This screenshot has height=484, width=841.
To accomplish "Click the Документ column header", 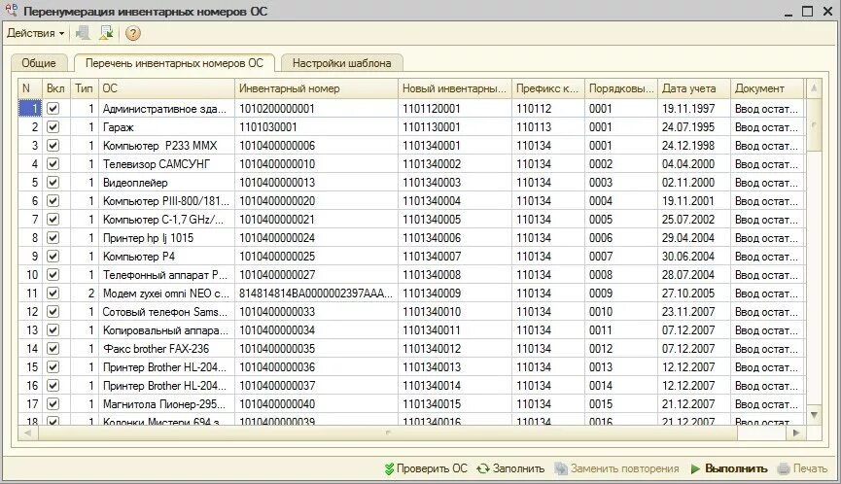I will [767, 88].
